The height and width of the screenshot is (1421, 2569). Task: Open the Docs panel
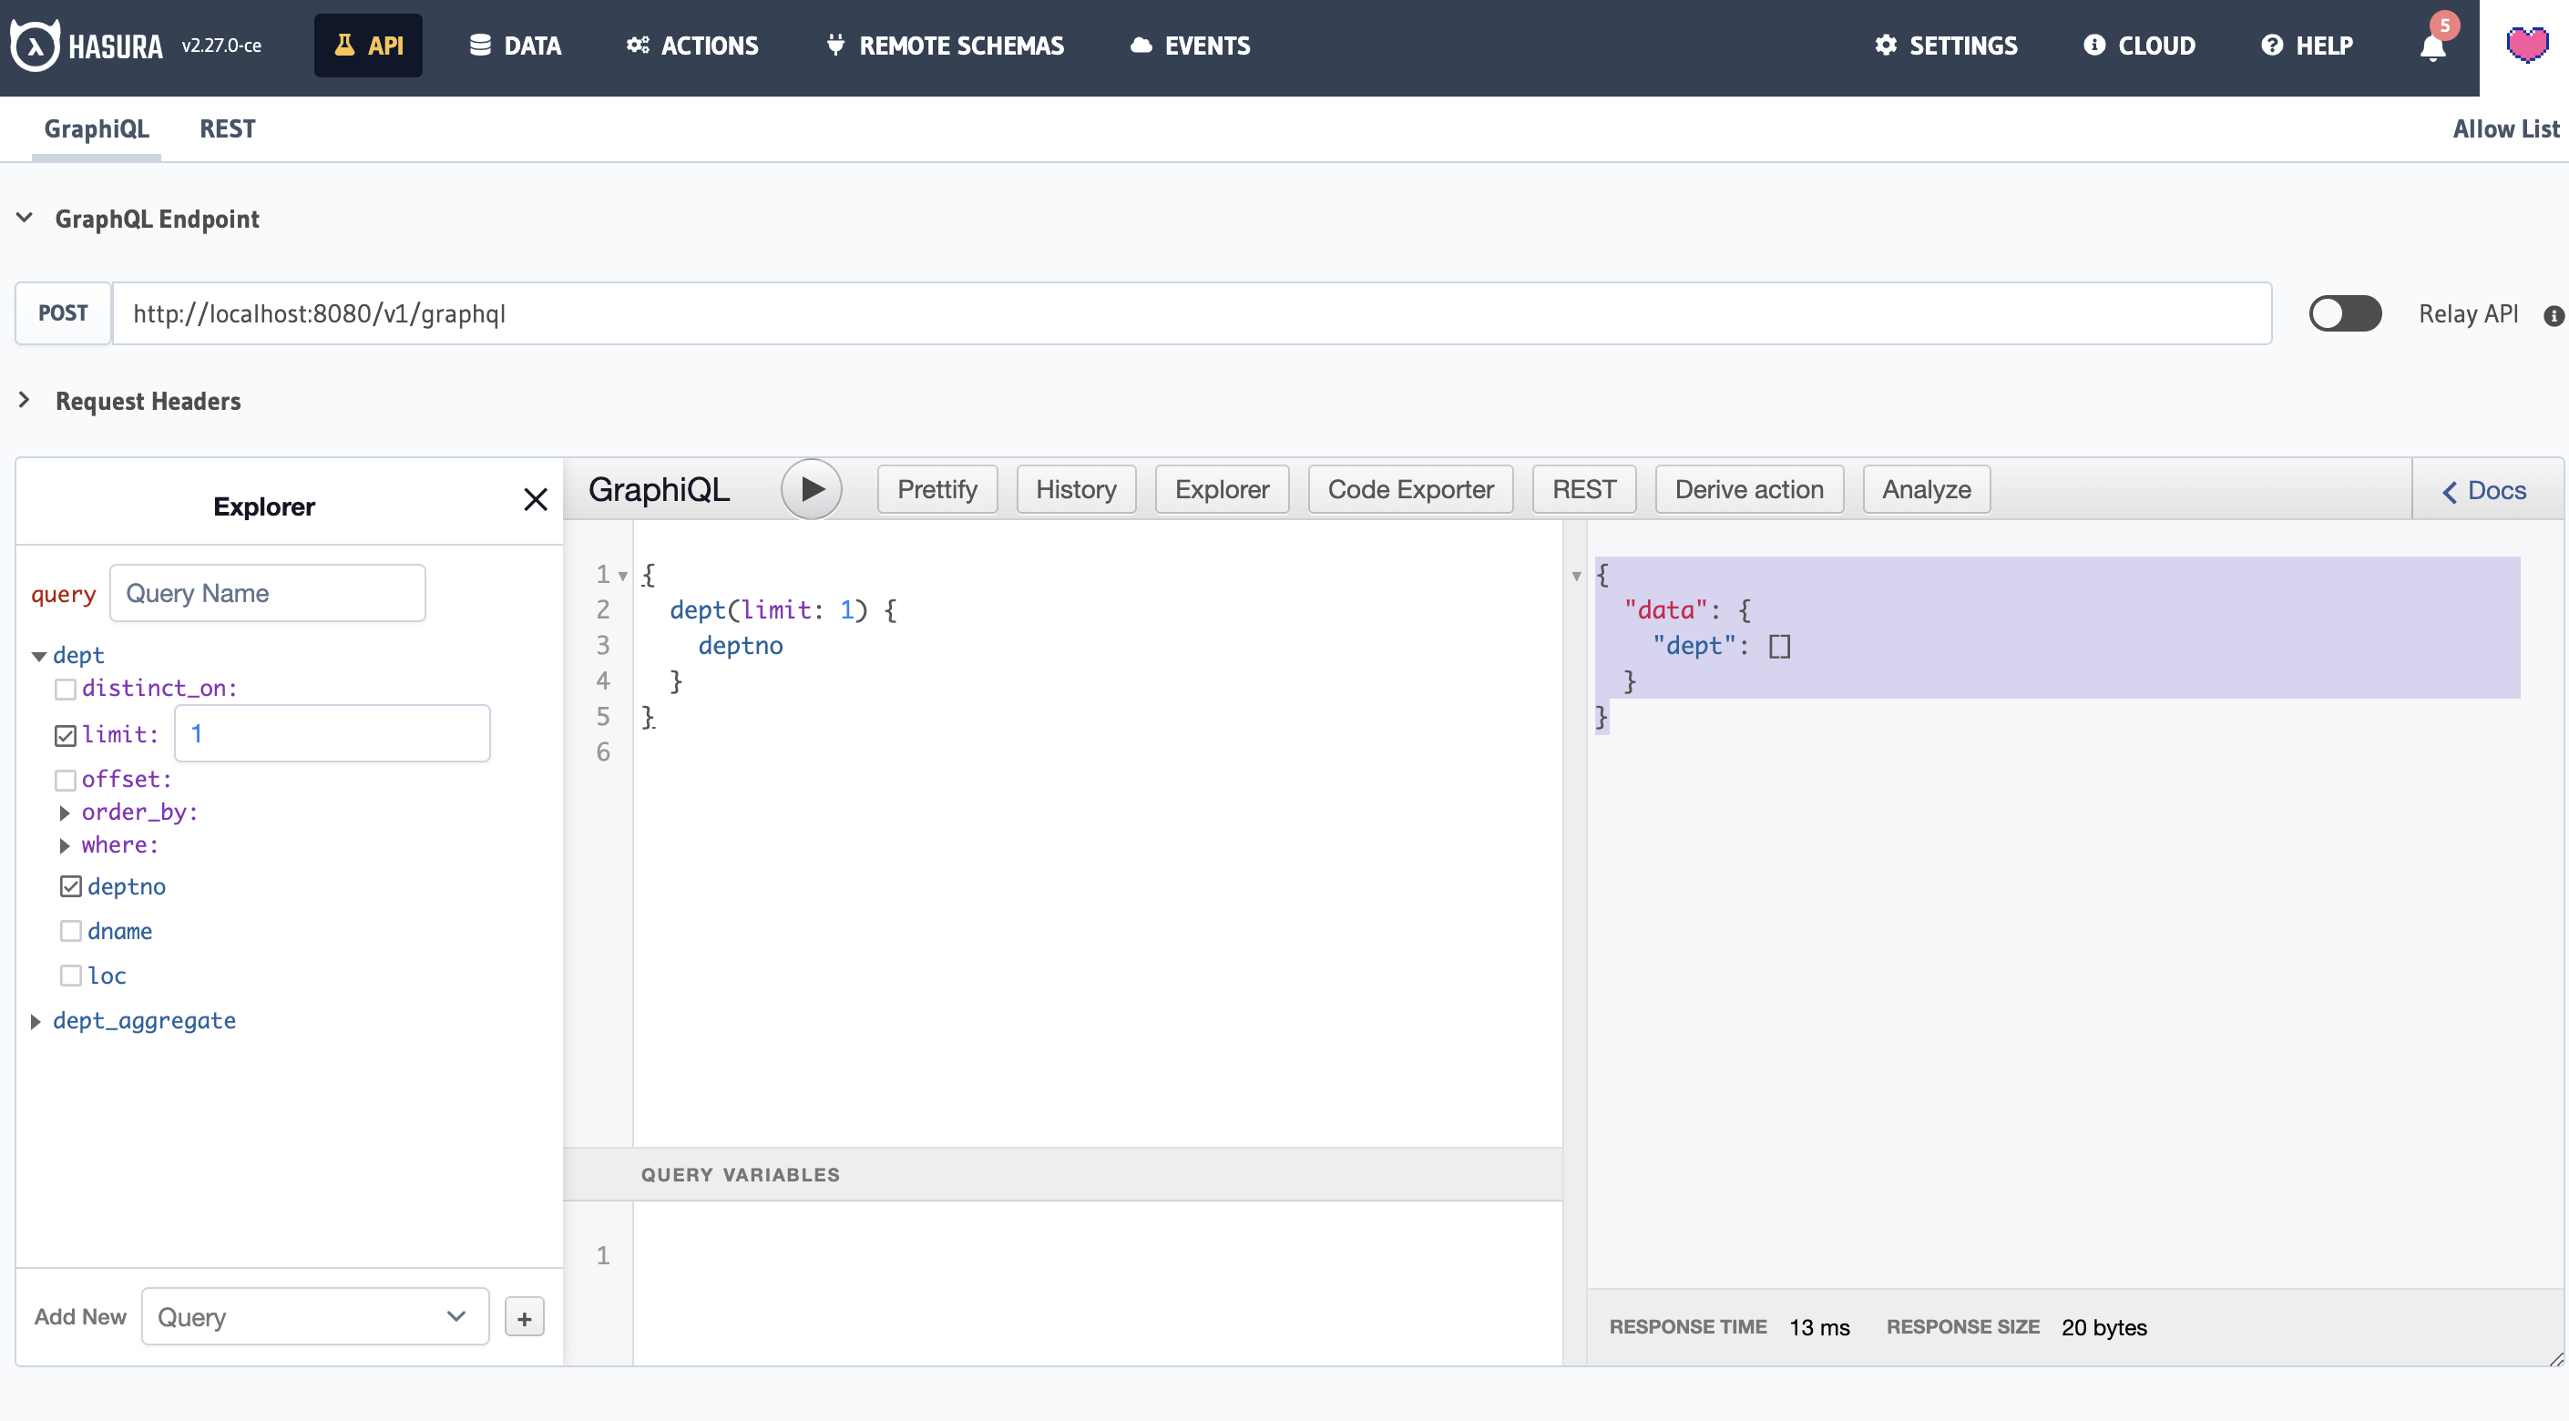pos(2485,490)
